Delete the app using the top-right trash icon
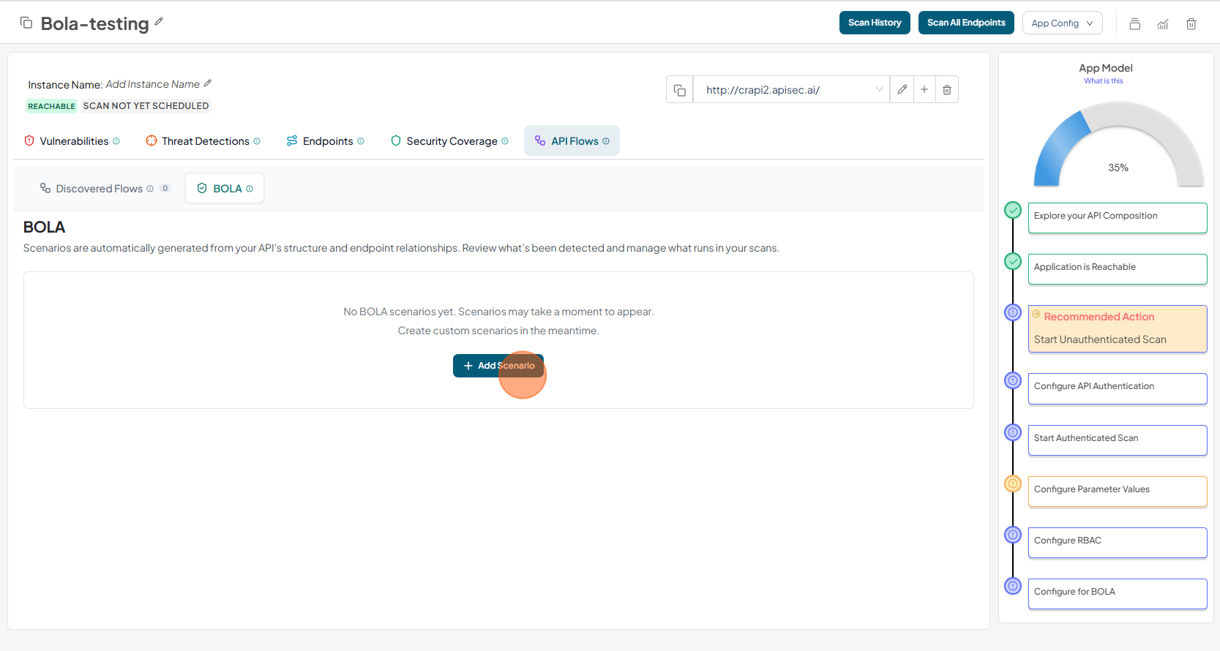The width and height of the screenshot is (1220, 651). [1191, 23]
